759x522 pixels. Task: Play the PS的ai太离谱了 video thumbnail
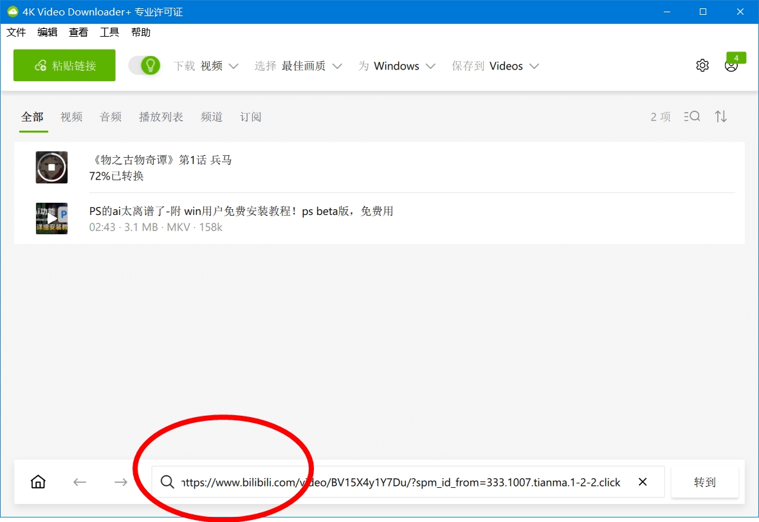pos(51,219)
